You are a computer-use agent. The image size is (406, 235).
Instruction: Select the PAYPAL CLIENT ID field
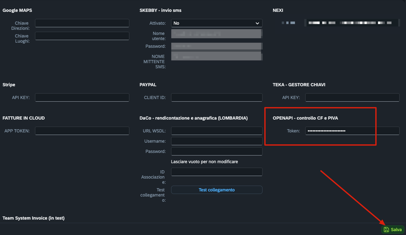click(x=216, y=97)
